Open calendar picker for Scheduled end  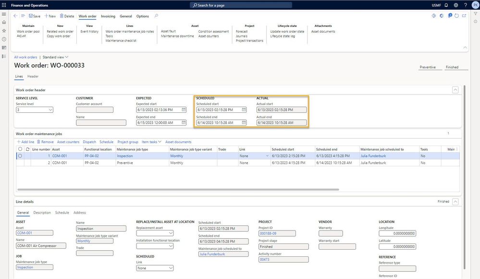(x=244, y=122)
